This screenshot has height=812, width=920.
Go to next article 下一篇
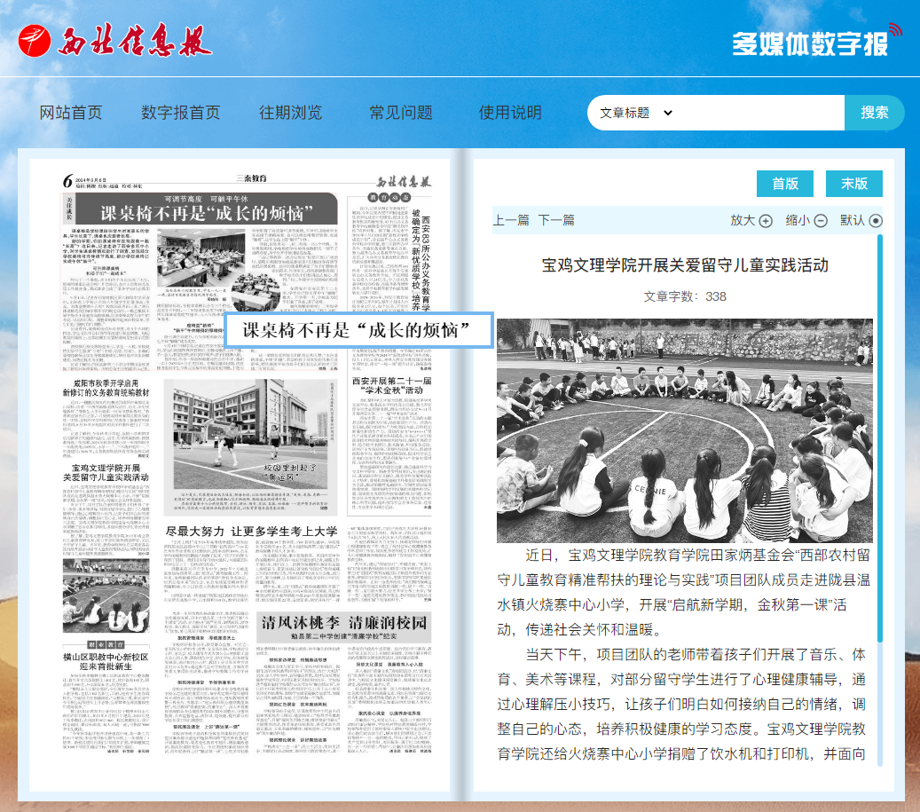pyautogui.click(x=556, y=220)
